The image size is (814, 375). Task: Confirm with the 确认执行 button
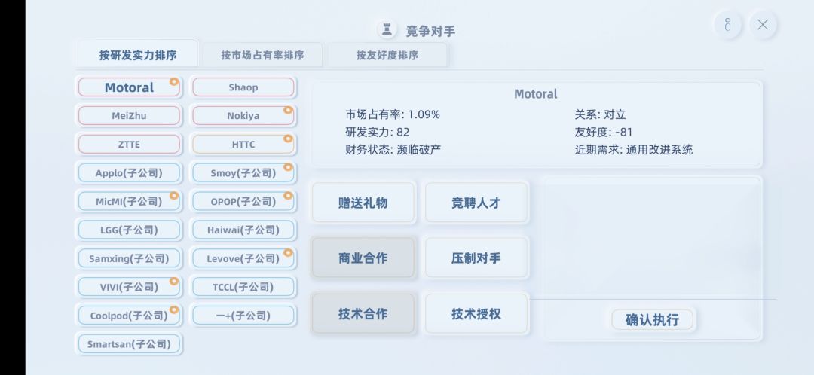click(x=652, y=319)
